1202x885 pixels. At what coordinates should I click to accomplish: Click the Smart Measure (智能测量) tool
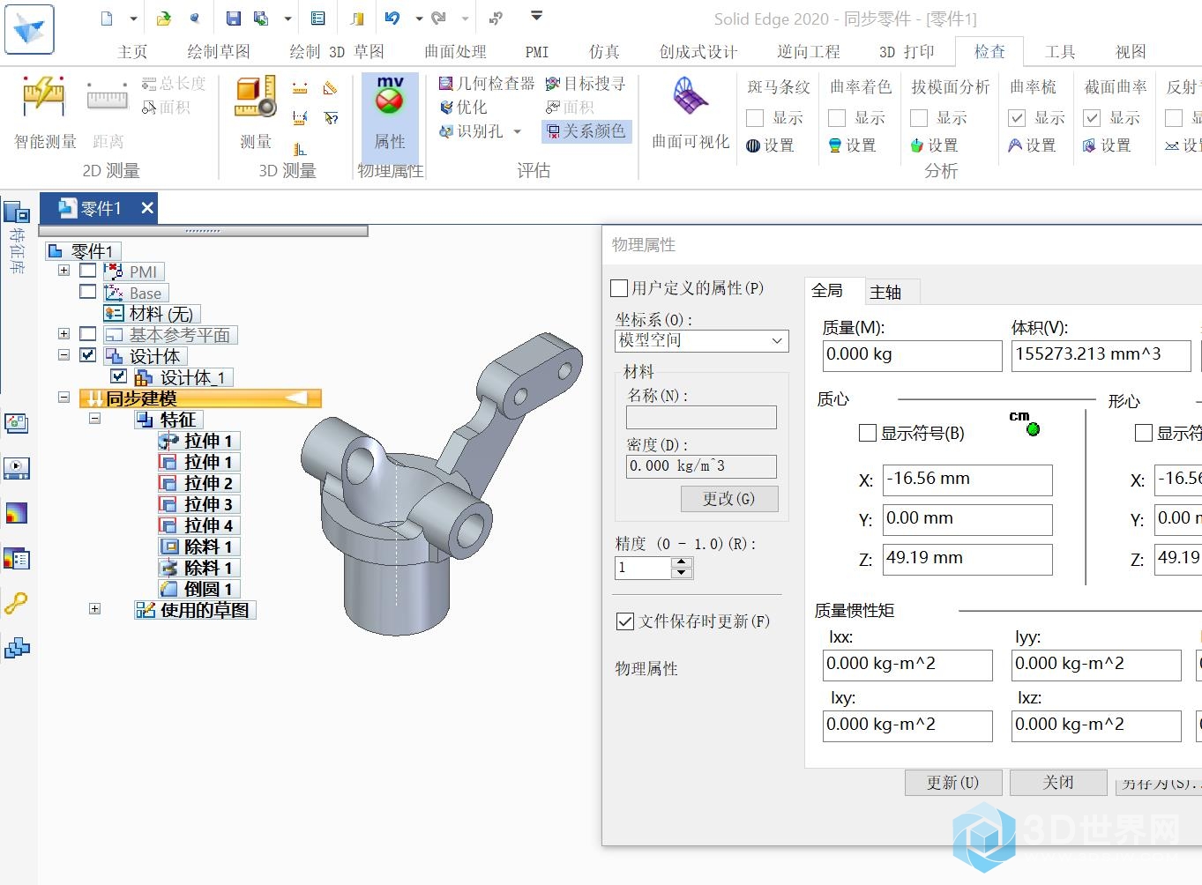click(44, 113)
